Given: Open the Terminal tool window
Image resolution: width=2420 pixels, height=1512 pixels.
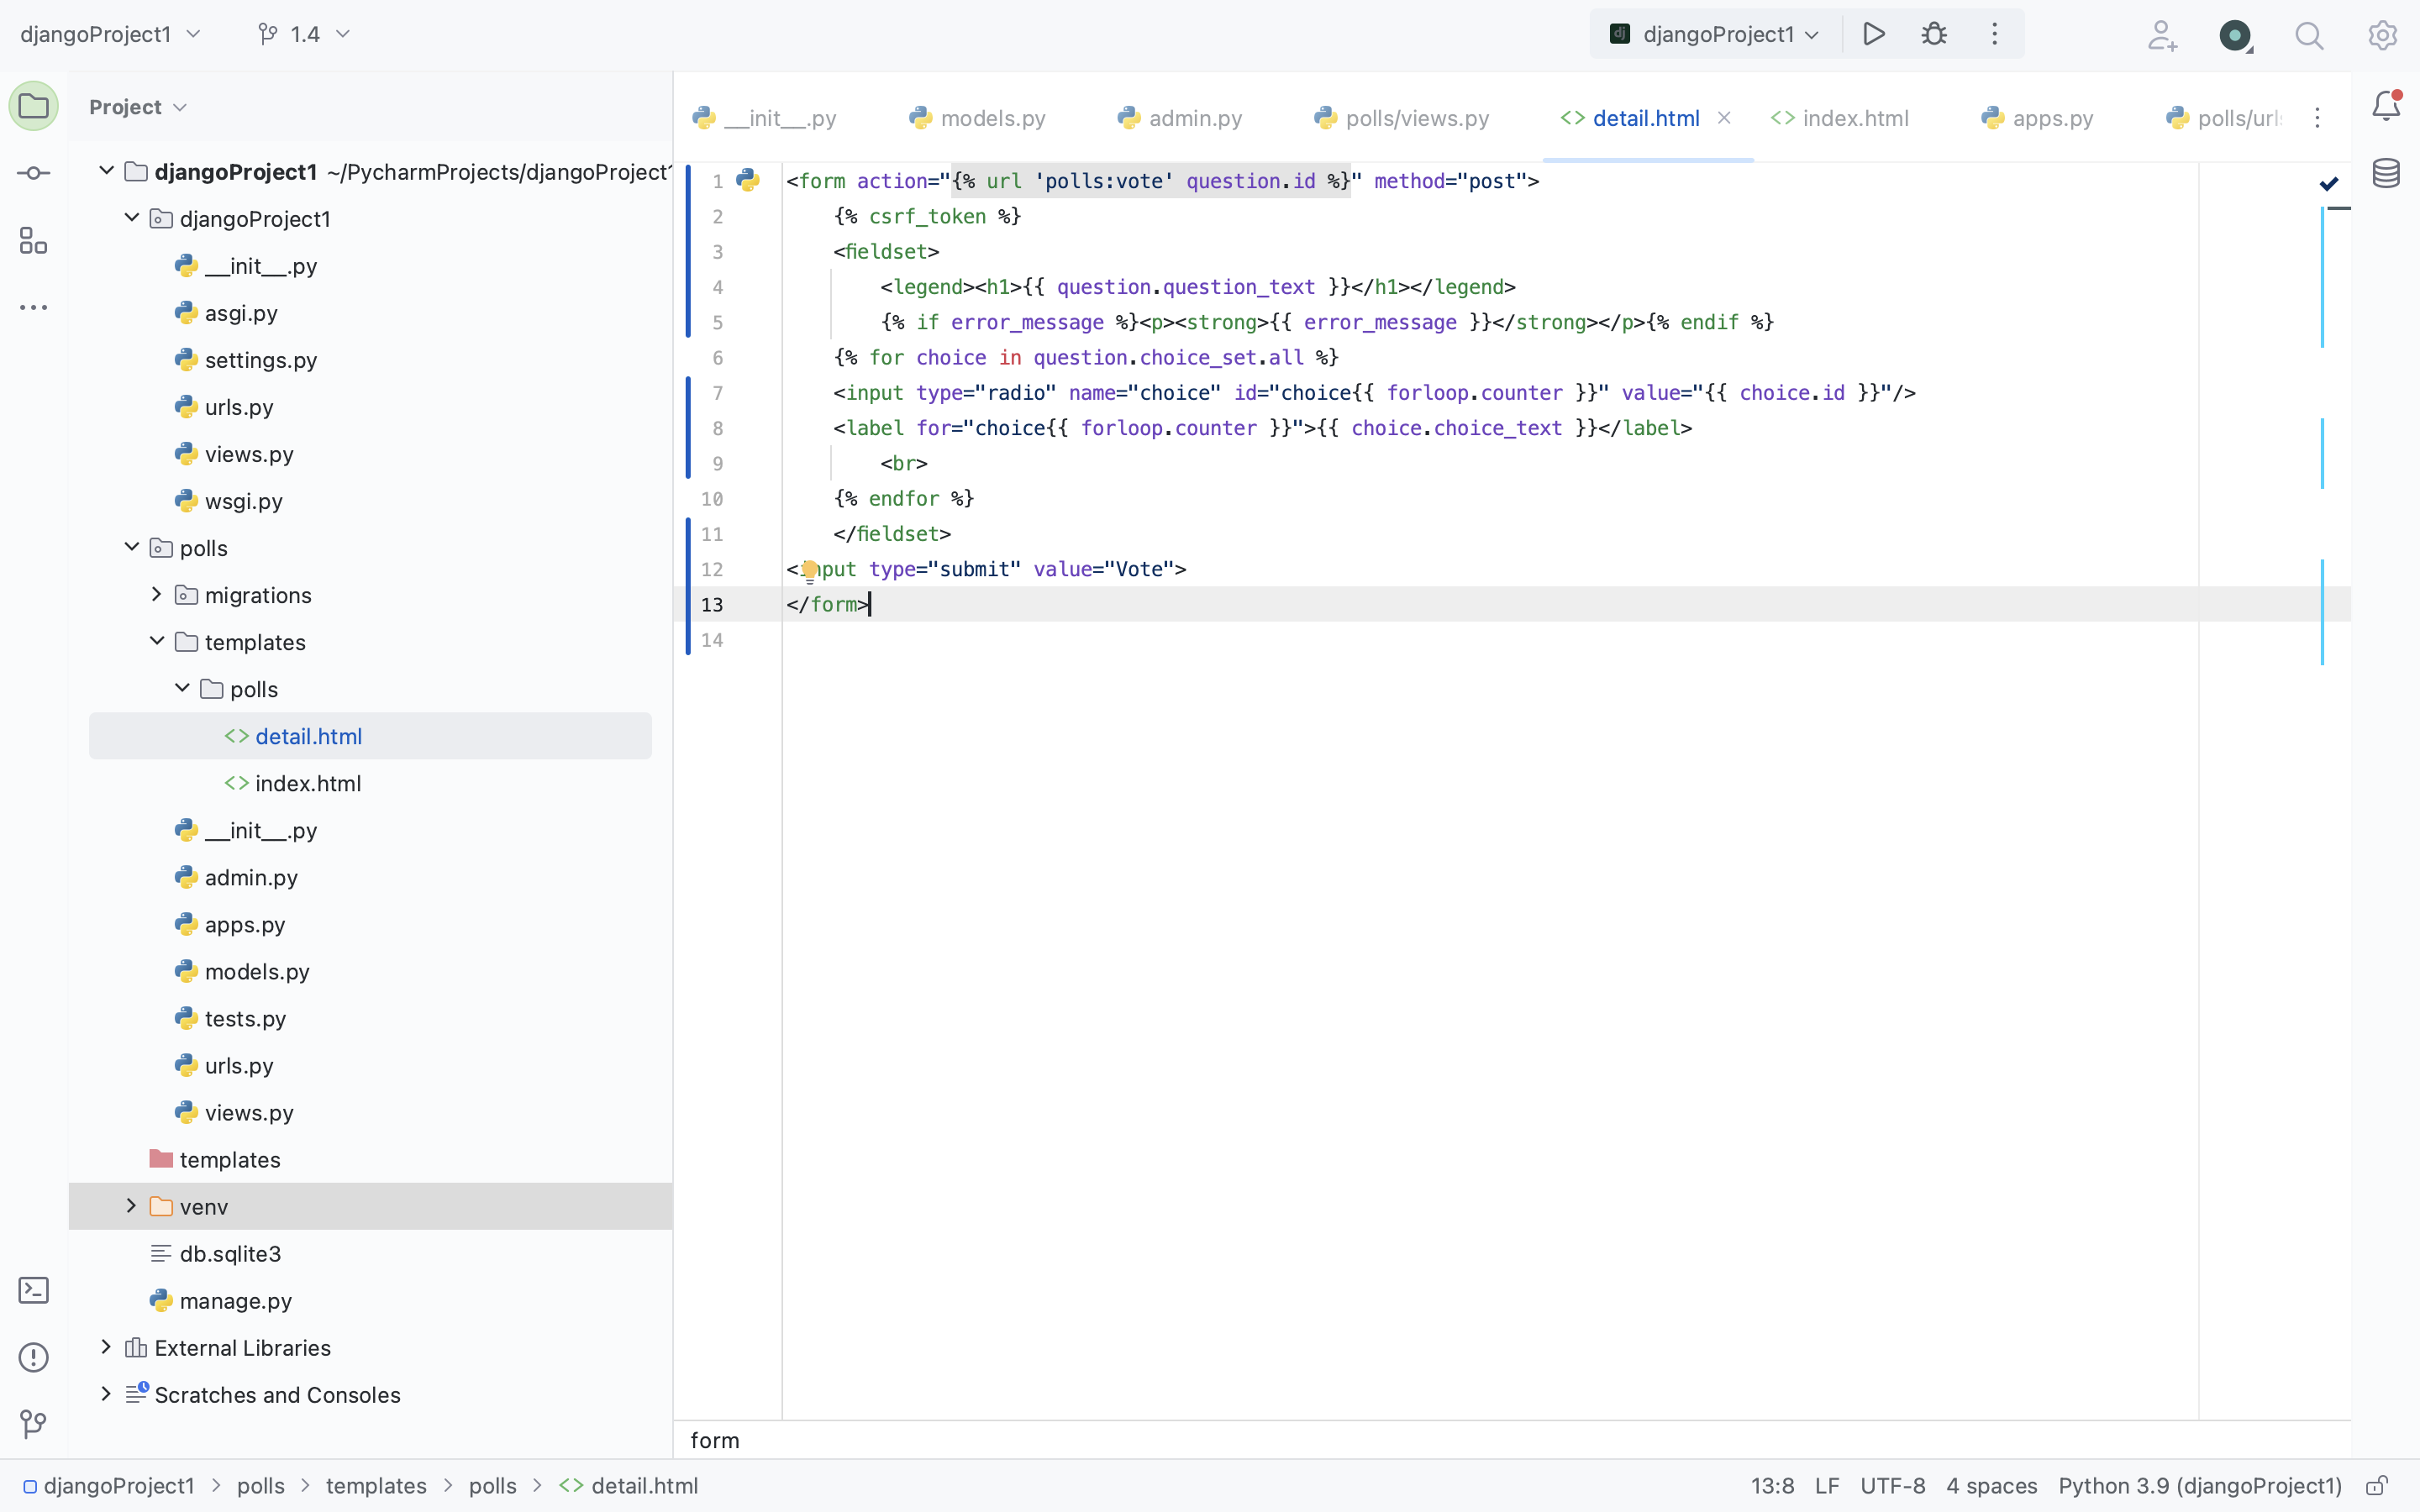Looking at the screenshot, I should [33, 1290].
